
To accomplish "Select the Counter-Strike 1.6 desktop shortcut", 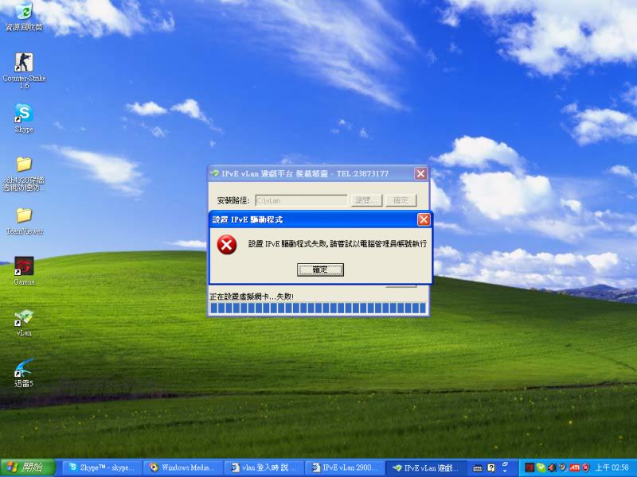I will click(x=24, y=71).
